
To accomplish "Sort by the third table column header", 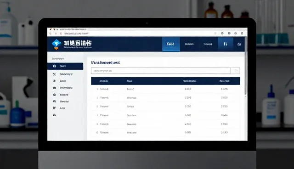I will tap(190, 81).
